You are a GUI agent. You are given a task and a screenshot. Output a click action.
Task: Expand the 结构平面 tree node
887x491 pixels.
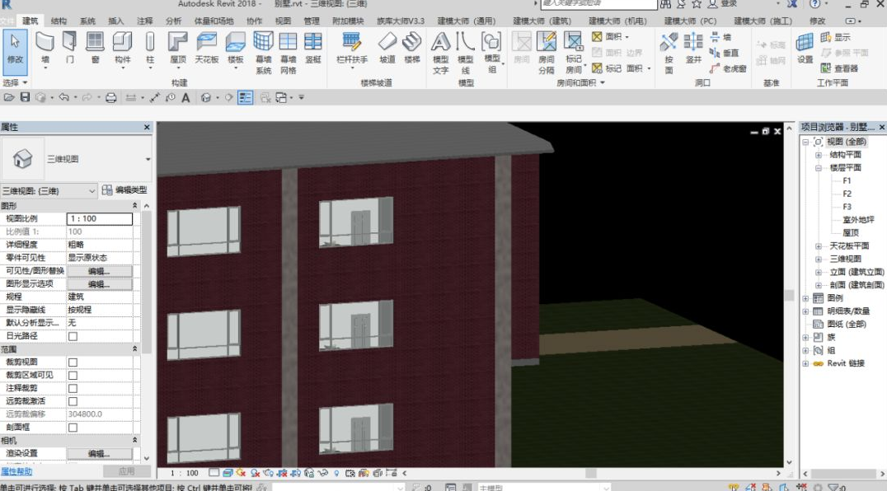(818, 155)
